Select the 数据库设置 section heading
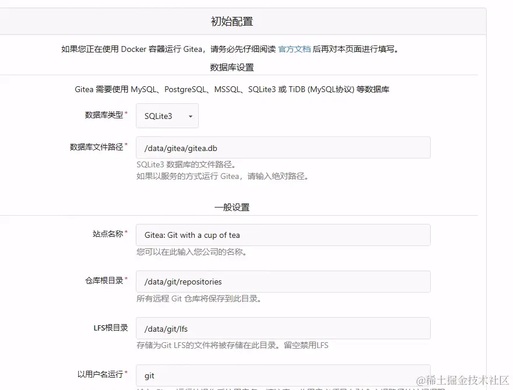Screen dimensions: 513x390 click(231, 68)
